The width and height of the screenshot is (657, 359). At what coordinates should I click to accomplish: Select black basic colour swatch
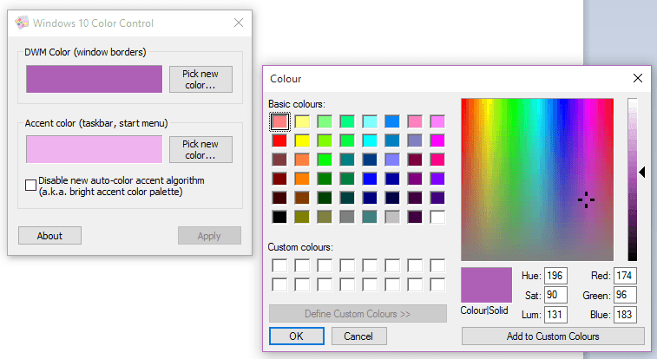[x=279, y=217]
